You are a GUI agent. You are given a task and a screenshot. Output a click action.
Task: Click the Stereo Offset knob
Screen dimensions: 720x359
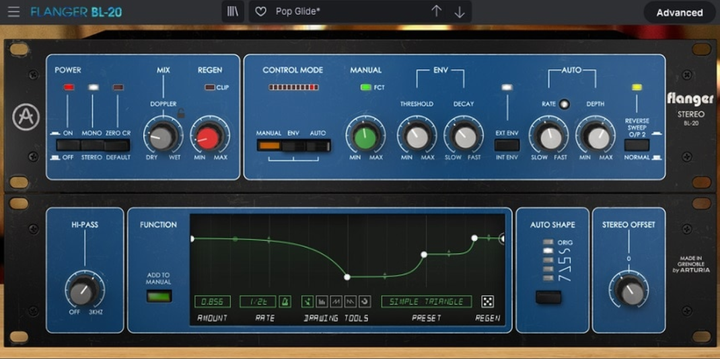[x=629, y=290]
